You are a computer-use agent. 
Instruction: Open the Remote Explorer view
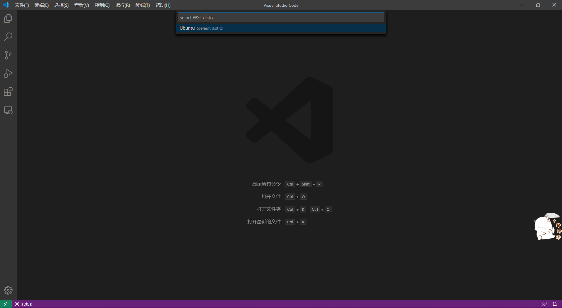click(8, 110)
